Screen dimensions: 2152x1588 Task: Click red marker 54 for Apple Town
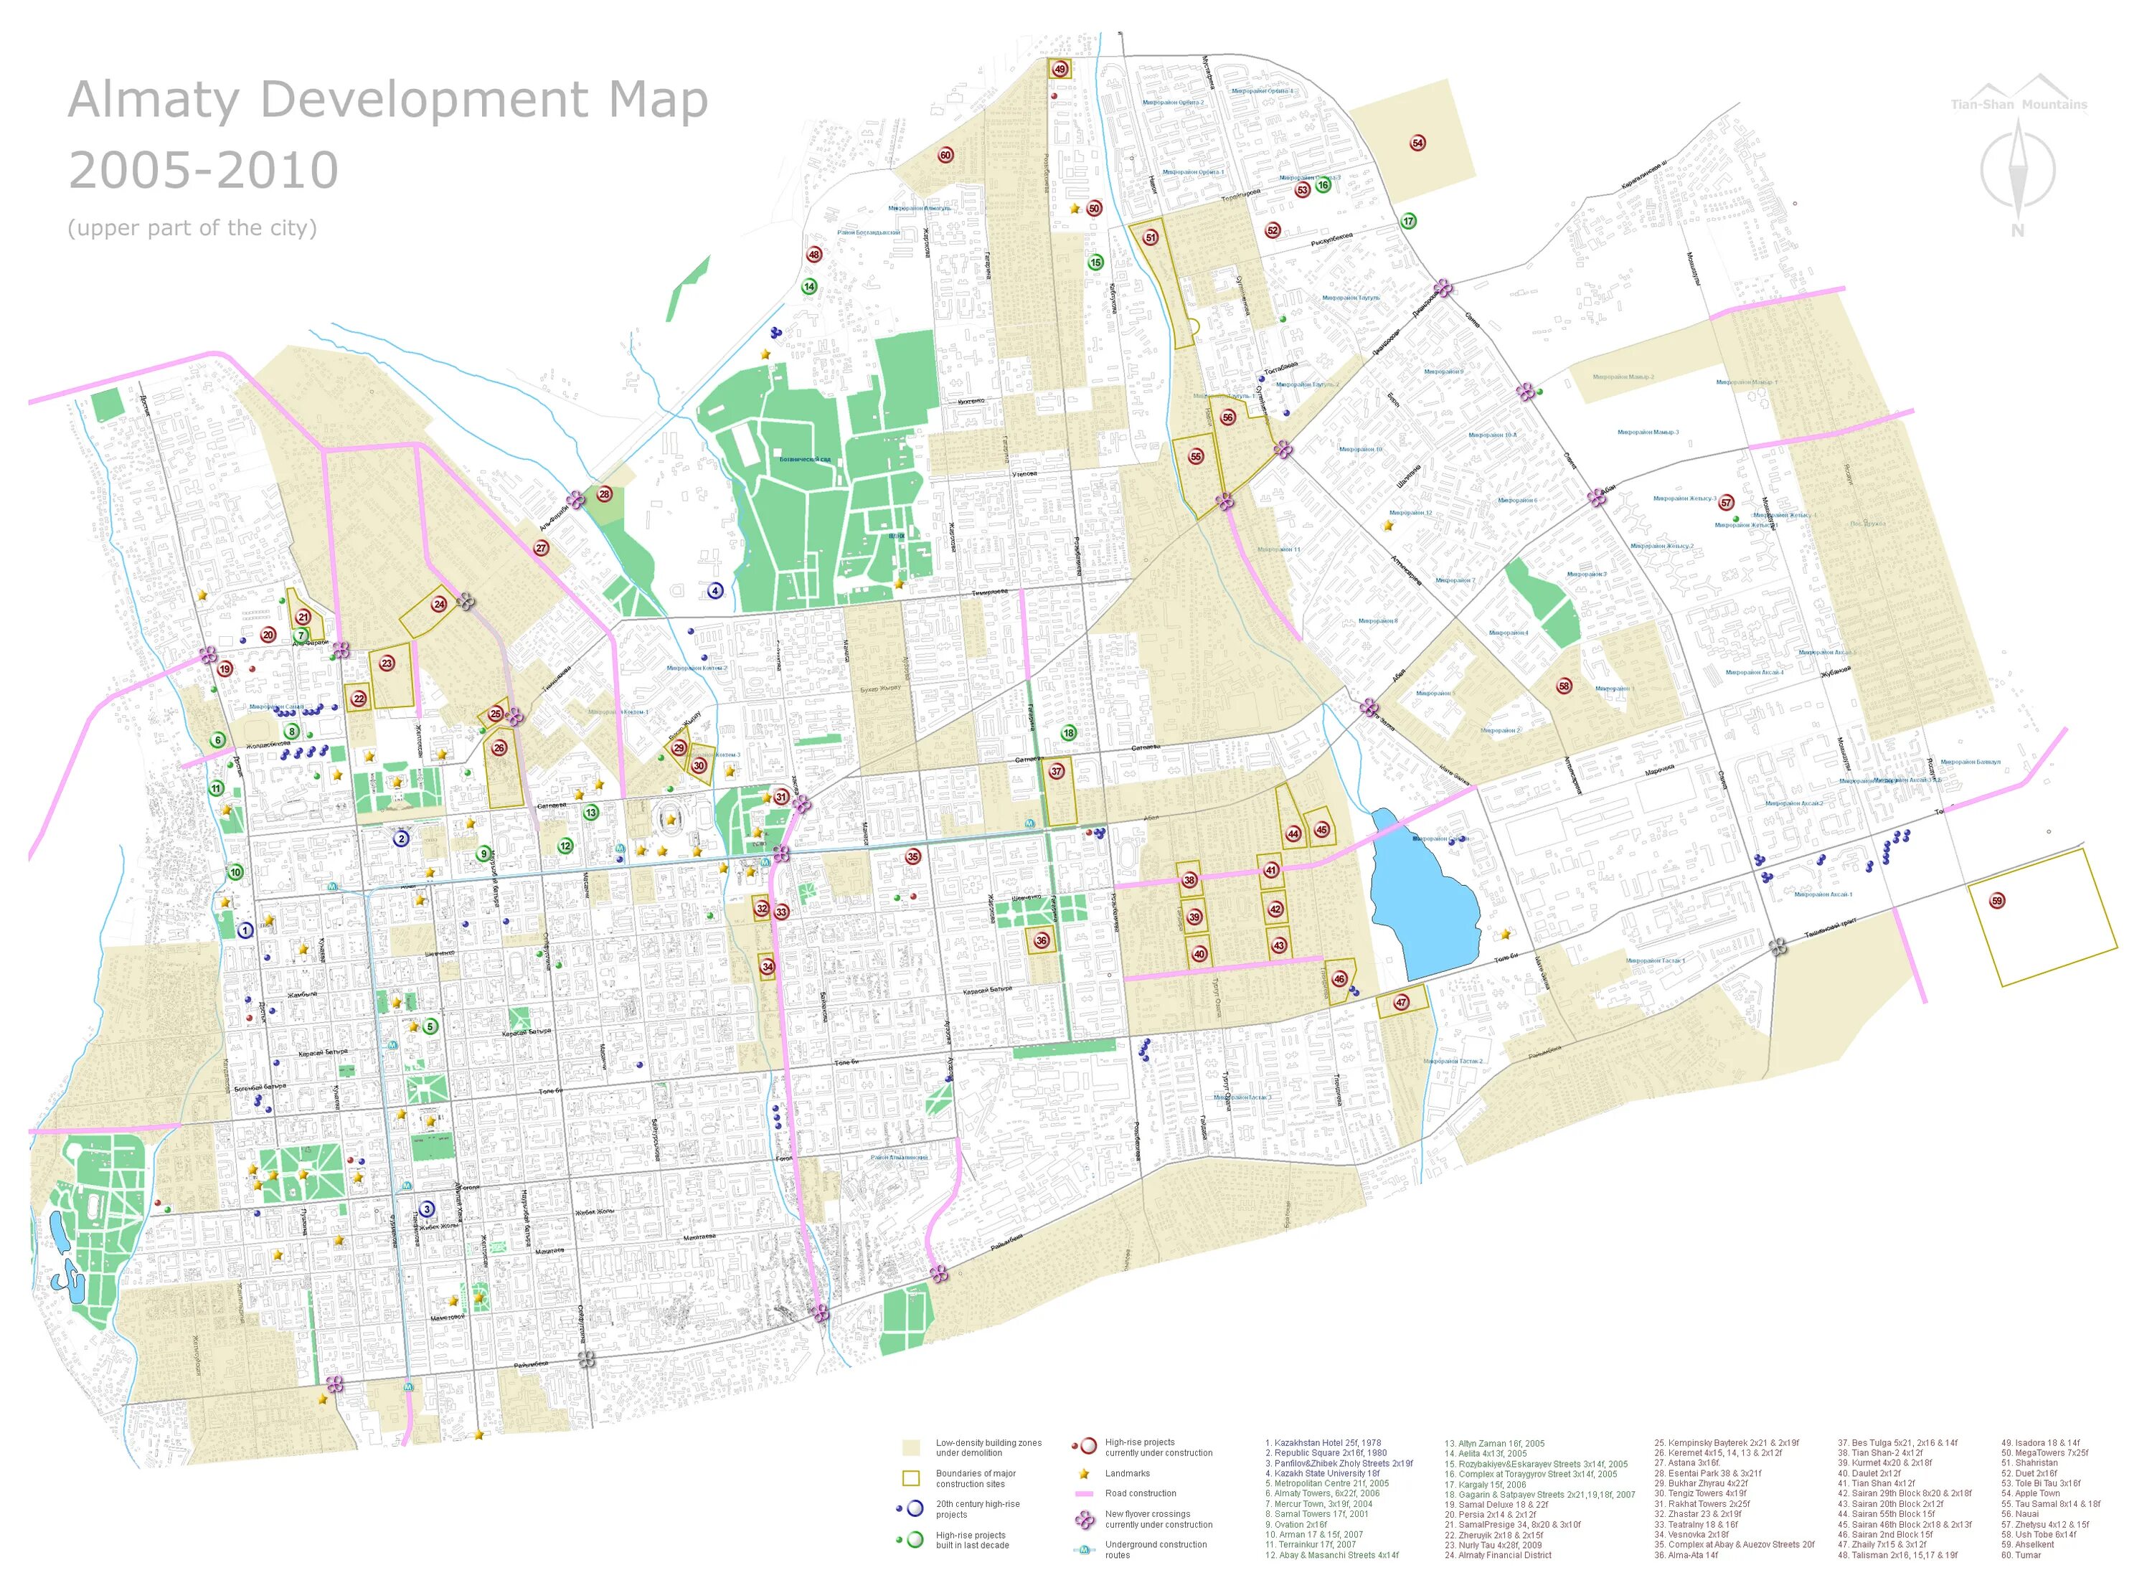click(1417, 143)
